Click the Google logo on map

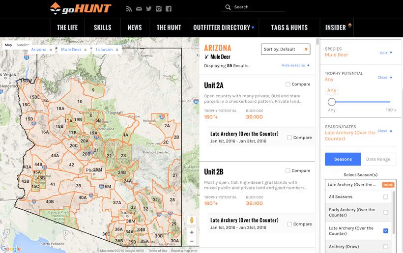pyautogui.click(x=11, y=249)
